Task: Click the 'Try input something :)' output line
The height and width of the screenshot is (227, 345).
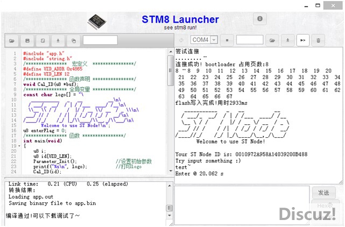Action: 208,161
